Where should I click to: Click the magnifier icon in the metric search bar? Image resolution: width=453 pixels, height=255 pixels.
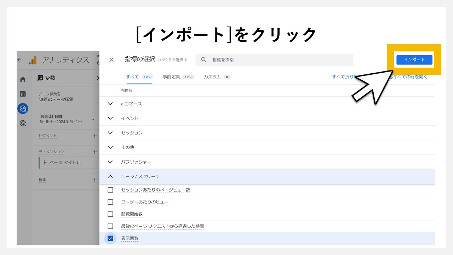click(x=204, y=59)
